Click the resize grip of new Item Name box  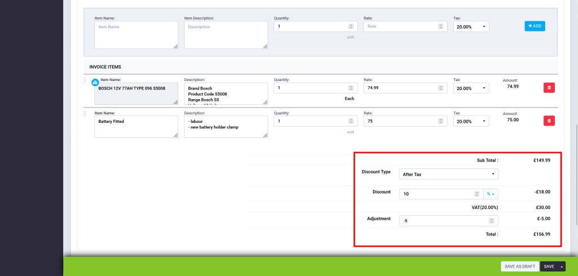coord(176,46)
